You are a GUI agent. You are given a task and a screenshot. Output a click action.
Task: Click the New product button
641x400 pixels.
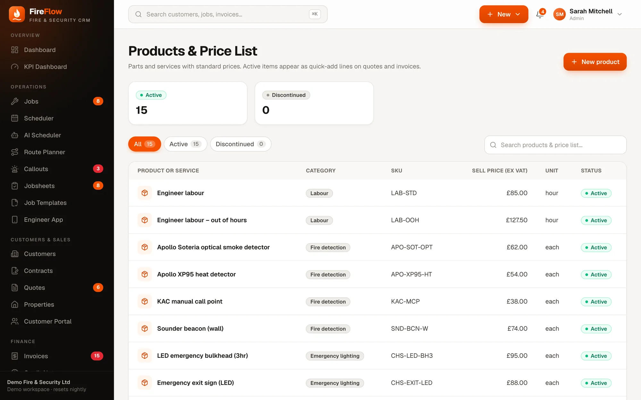595,62
